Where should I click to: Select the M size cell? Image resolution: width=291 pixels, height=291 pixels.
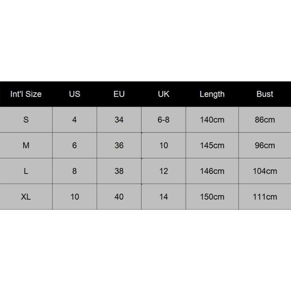[26, 145]
